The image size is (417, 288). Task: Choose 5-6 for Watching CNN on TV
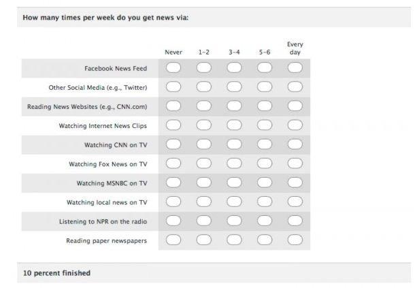tap(265, 144)
